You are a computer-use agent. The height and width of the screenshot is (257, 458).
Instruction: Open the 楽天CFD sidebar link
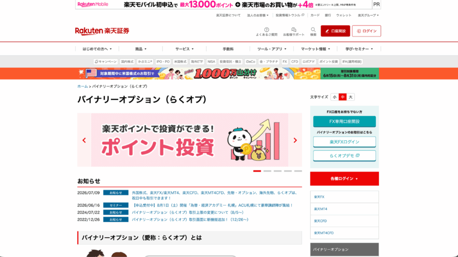tap(344, 221)
